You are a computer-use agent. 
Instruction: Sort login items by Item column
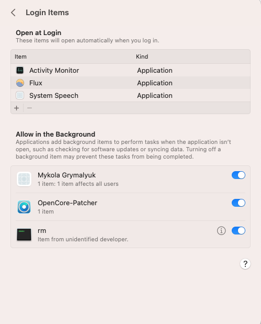click(20, 57)
